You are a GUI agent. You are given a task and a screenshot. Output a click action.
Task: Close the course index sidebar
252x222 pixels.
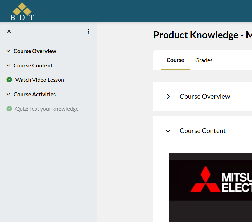coord(9,31)
